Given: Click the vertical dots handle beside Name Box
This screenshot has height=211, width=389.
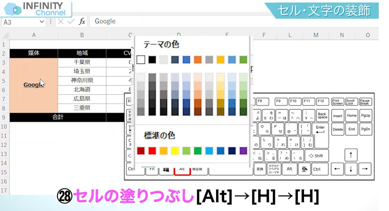Looking at the screenshot, I should coord(51,22).
